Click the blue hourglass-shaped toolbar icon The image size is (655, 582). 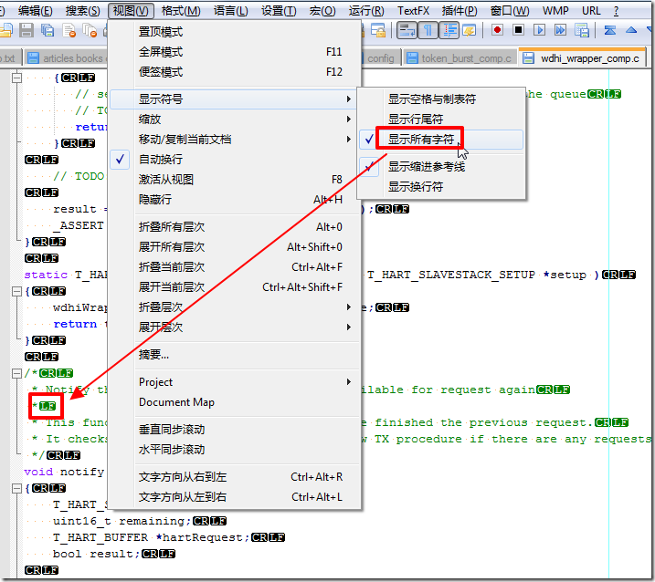point(610,30)
